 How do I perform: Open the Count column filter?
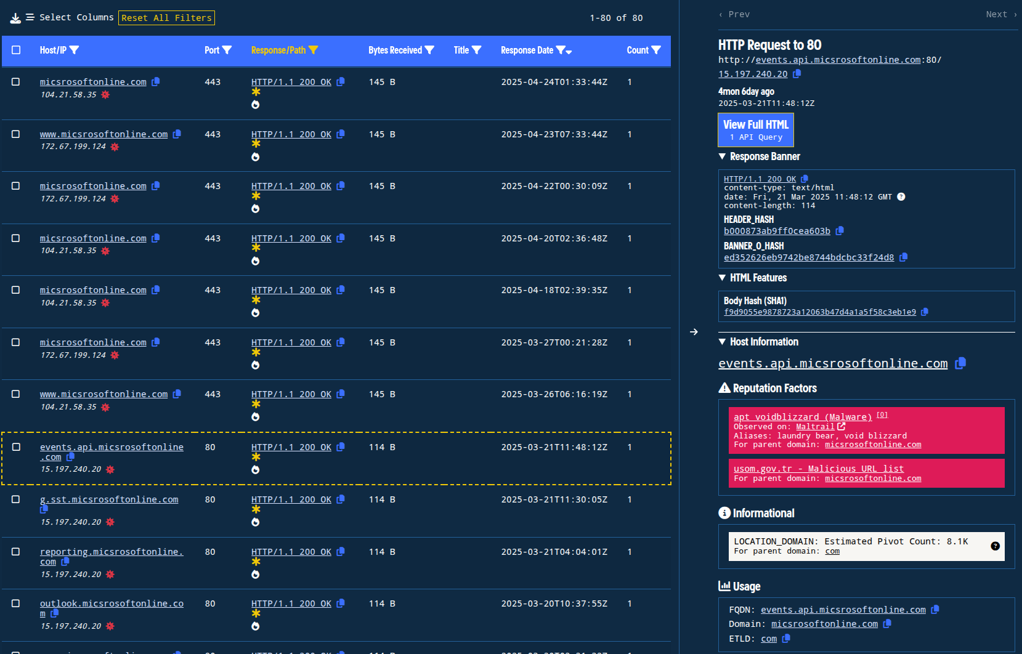656,50
